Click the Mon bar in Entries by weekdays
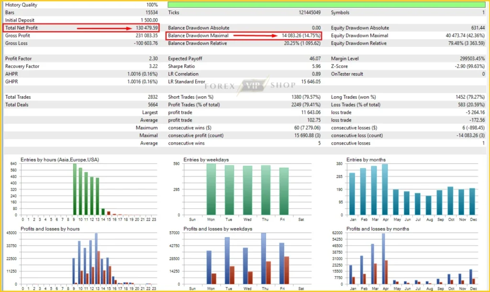This screenshot has width=490, height=292. 211,189
